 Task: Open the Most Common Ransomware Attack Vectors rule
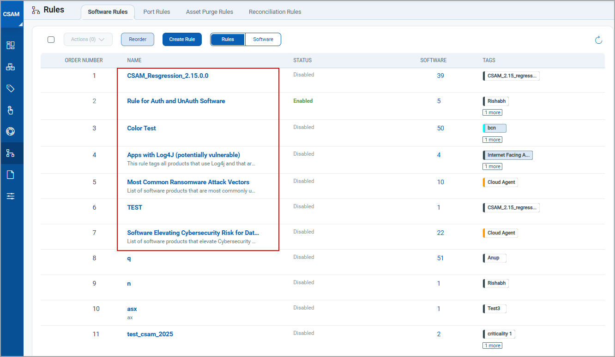pyautogui.click(x=188, y=182)
